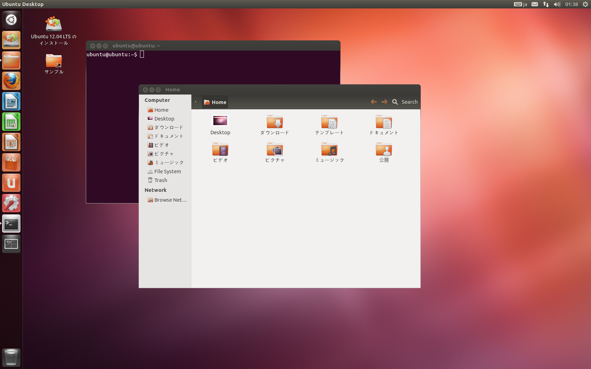
Task: Maximize the Terminal window
Action: pyautogui.click(x=105, y=46)
